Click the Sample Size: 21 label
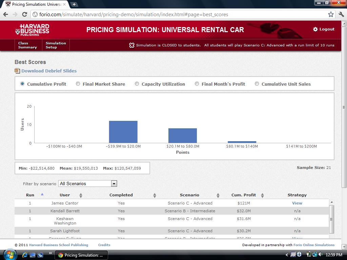 (x=314, y=168)
